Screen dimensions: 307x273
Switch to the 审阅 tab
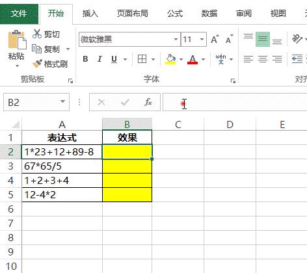(x=244, y=14)
